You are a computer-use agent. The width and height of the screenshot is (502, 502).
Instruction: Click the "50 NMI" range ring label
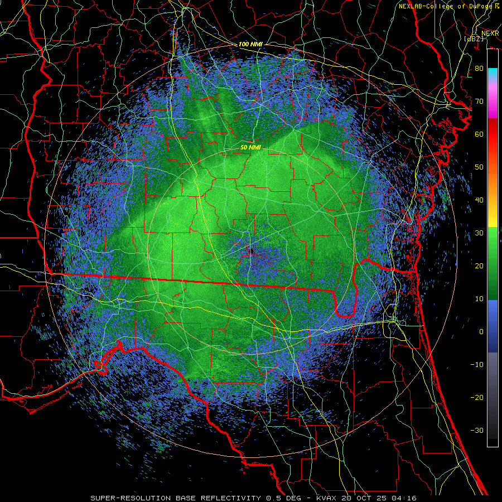pyautogui.click(x=250, y=148)
